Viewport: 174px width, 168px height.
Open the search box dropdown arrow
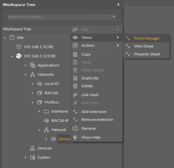coord(114,17)
